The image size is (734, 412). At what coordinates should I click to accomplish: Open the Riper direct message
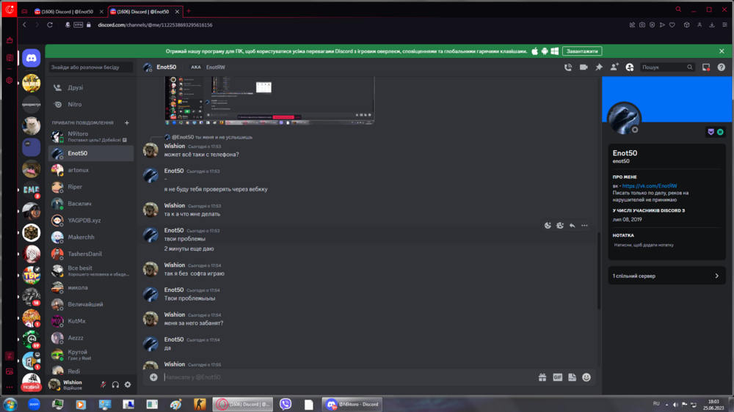91,187
